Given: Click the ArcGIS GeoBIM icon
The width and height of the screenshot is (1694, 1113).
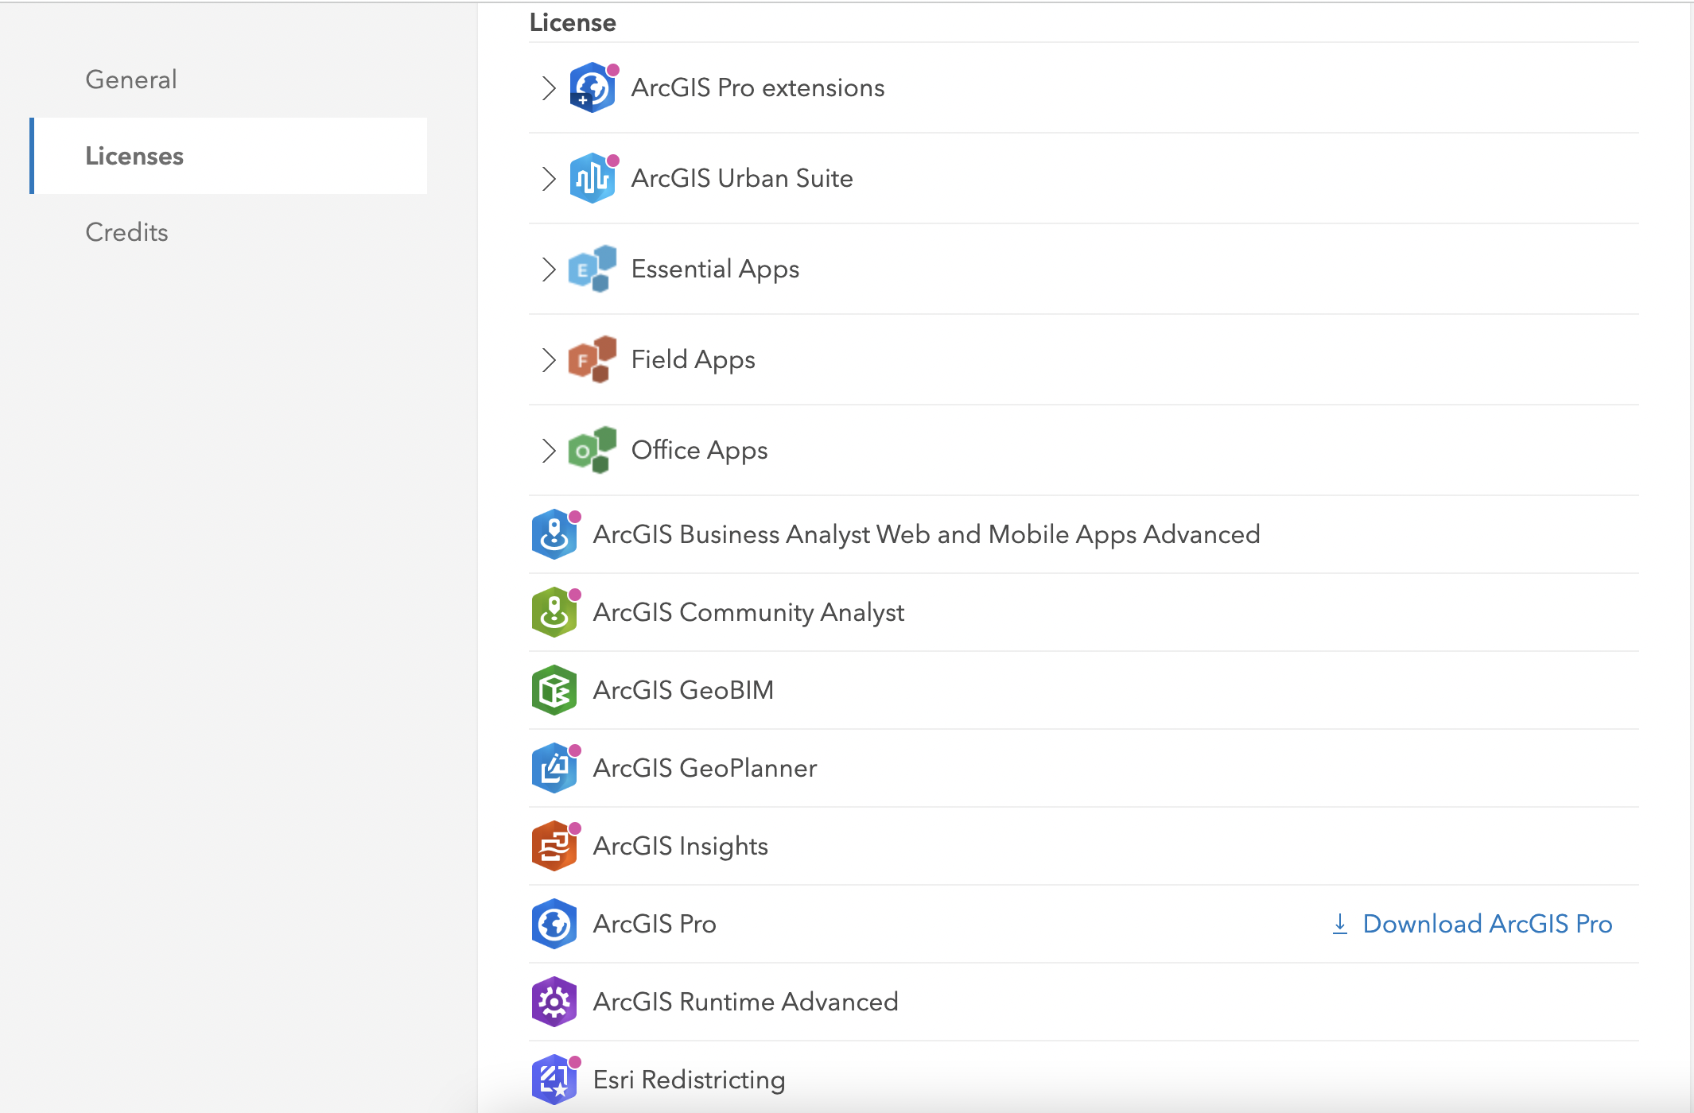Looking at the screenshot, I should pyautogui.click(x=554, y=690).
